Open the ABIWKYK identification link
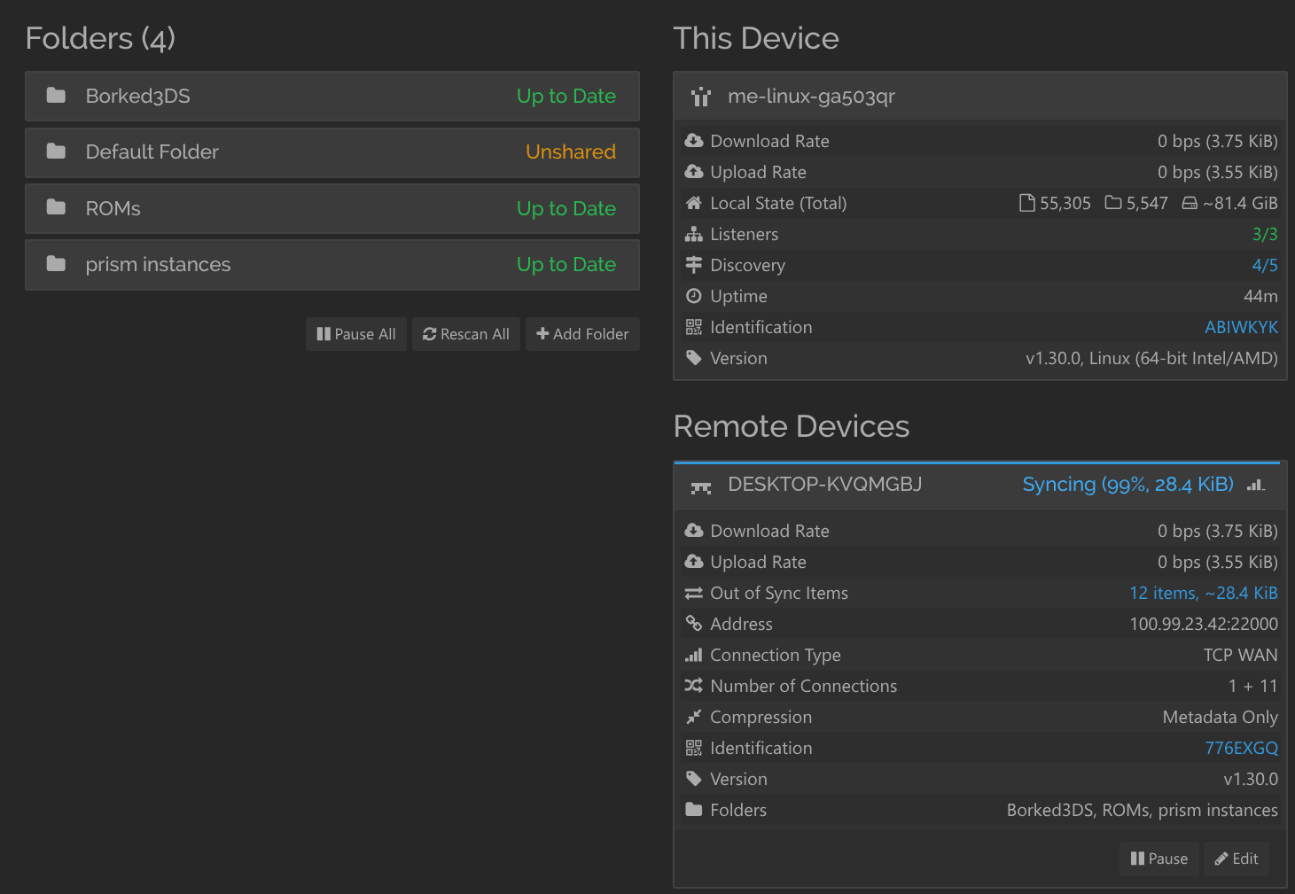 point(1241,327)
